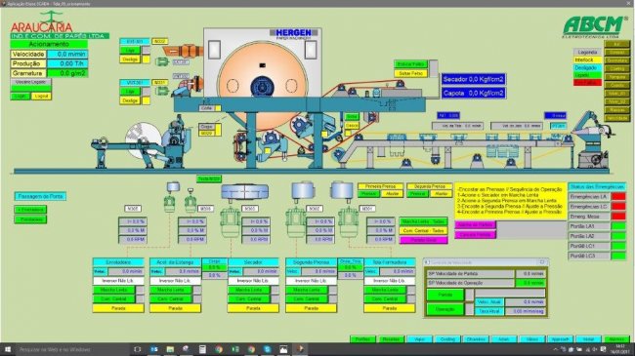Enable Com. Central for the Enroladeira
The height and width of the screenshot is (356, 635).
(x=114, y=299)
